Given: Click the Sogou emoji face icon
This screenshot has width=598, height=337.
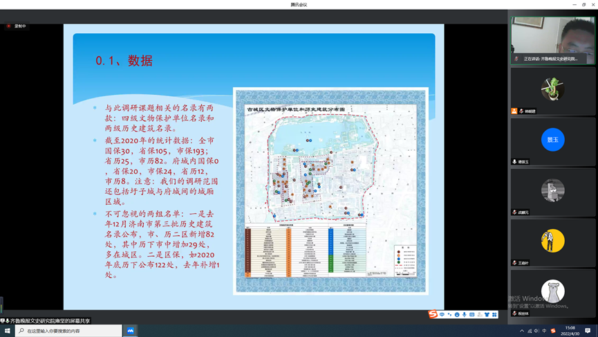Looking at the screenshot, I should [457, 315].
